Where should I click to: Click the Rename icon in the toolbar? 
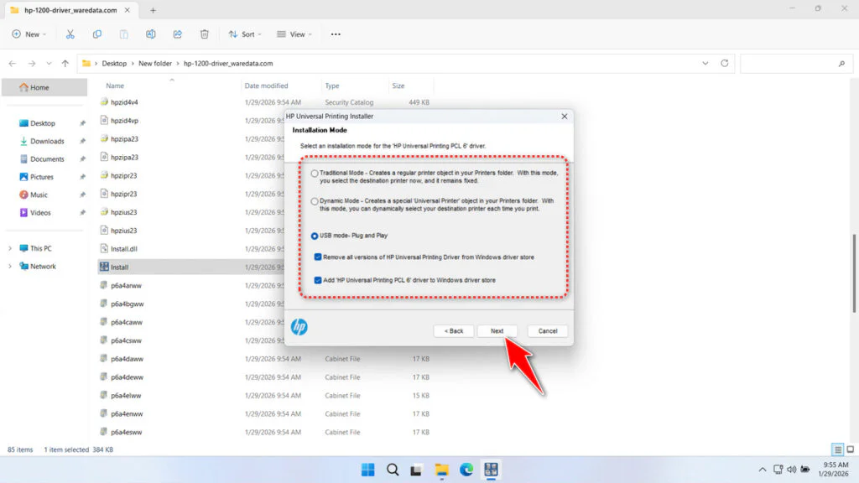(x=151, y=34)
